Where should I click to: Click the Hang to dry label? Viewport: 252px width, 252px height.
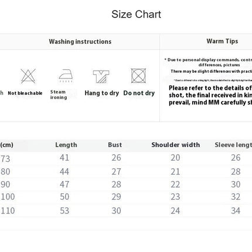click(x=102, y=93)
